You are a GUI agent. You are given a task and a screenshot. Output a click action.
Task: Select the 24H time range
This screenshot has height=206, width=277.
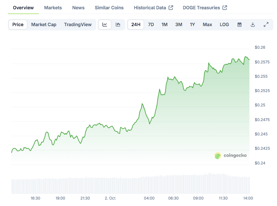[x=136, y=25]
